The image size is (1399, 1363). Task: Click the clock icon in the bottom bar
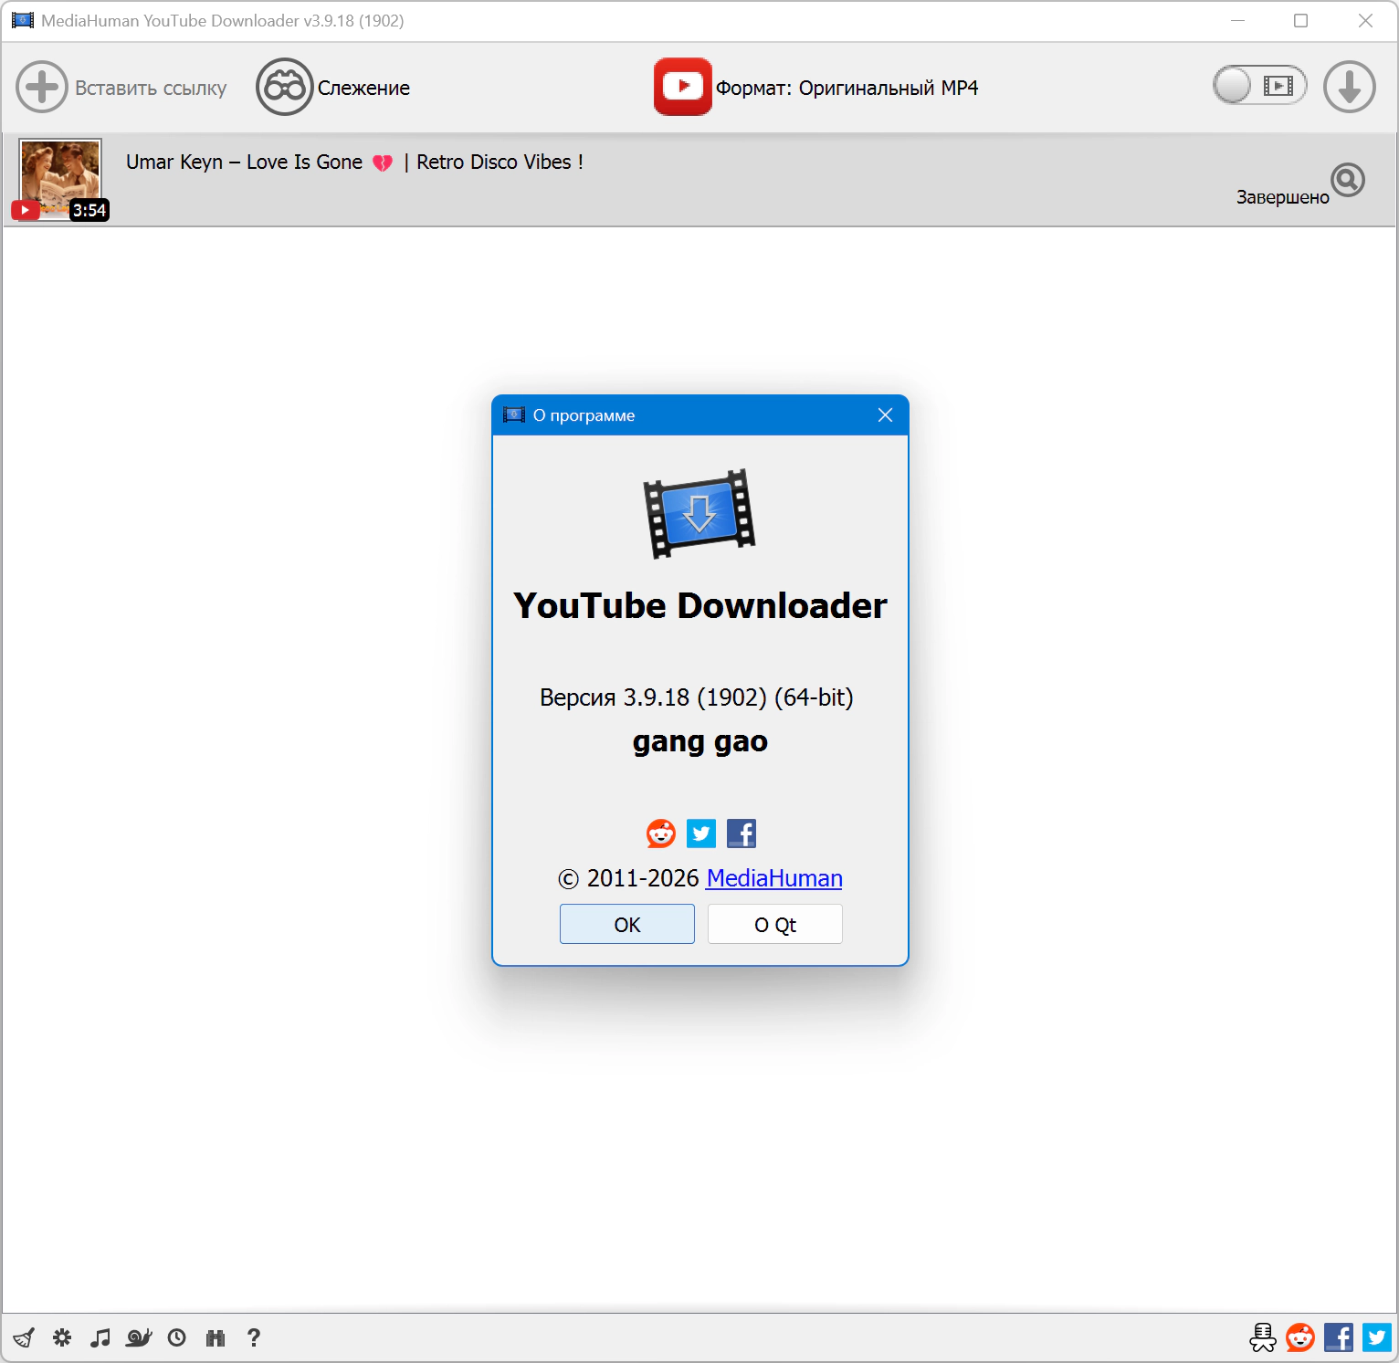pyautogui.click(x=177, y=1337)
